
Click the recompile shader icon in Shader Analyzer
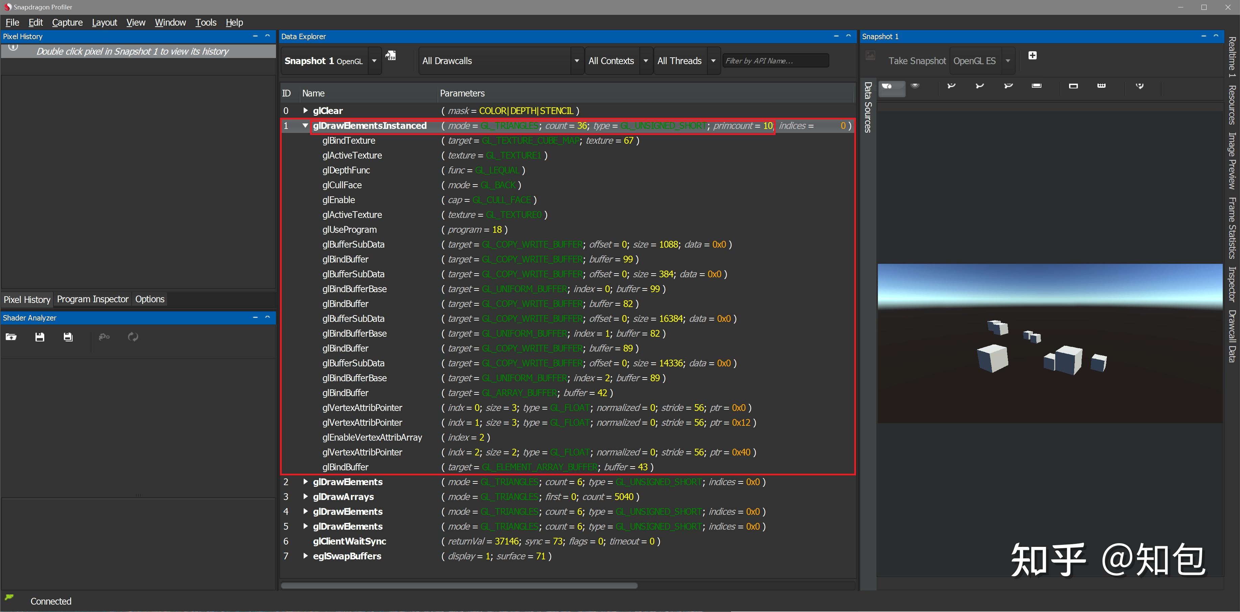[x=133, y=337]
